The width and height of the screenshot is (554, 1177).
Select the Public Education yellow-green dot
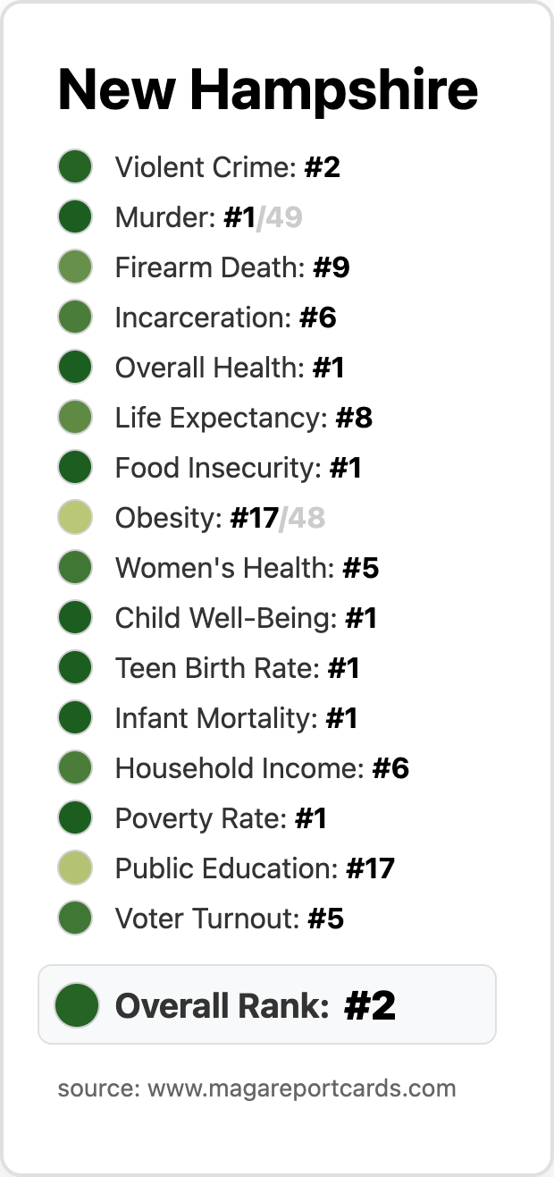(76, 868)
